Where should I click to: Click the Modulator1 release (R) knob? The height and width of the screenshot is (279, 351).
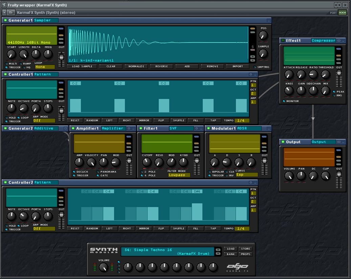pos(251,162)
